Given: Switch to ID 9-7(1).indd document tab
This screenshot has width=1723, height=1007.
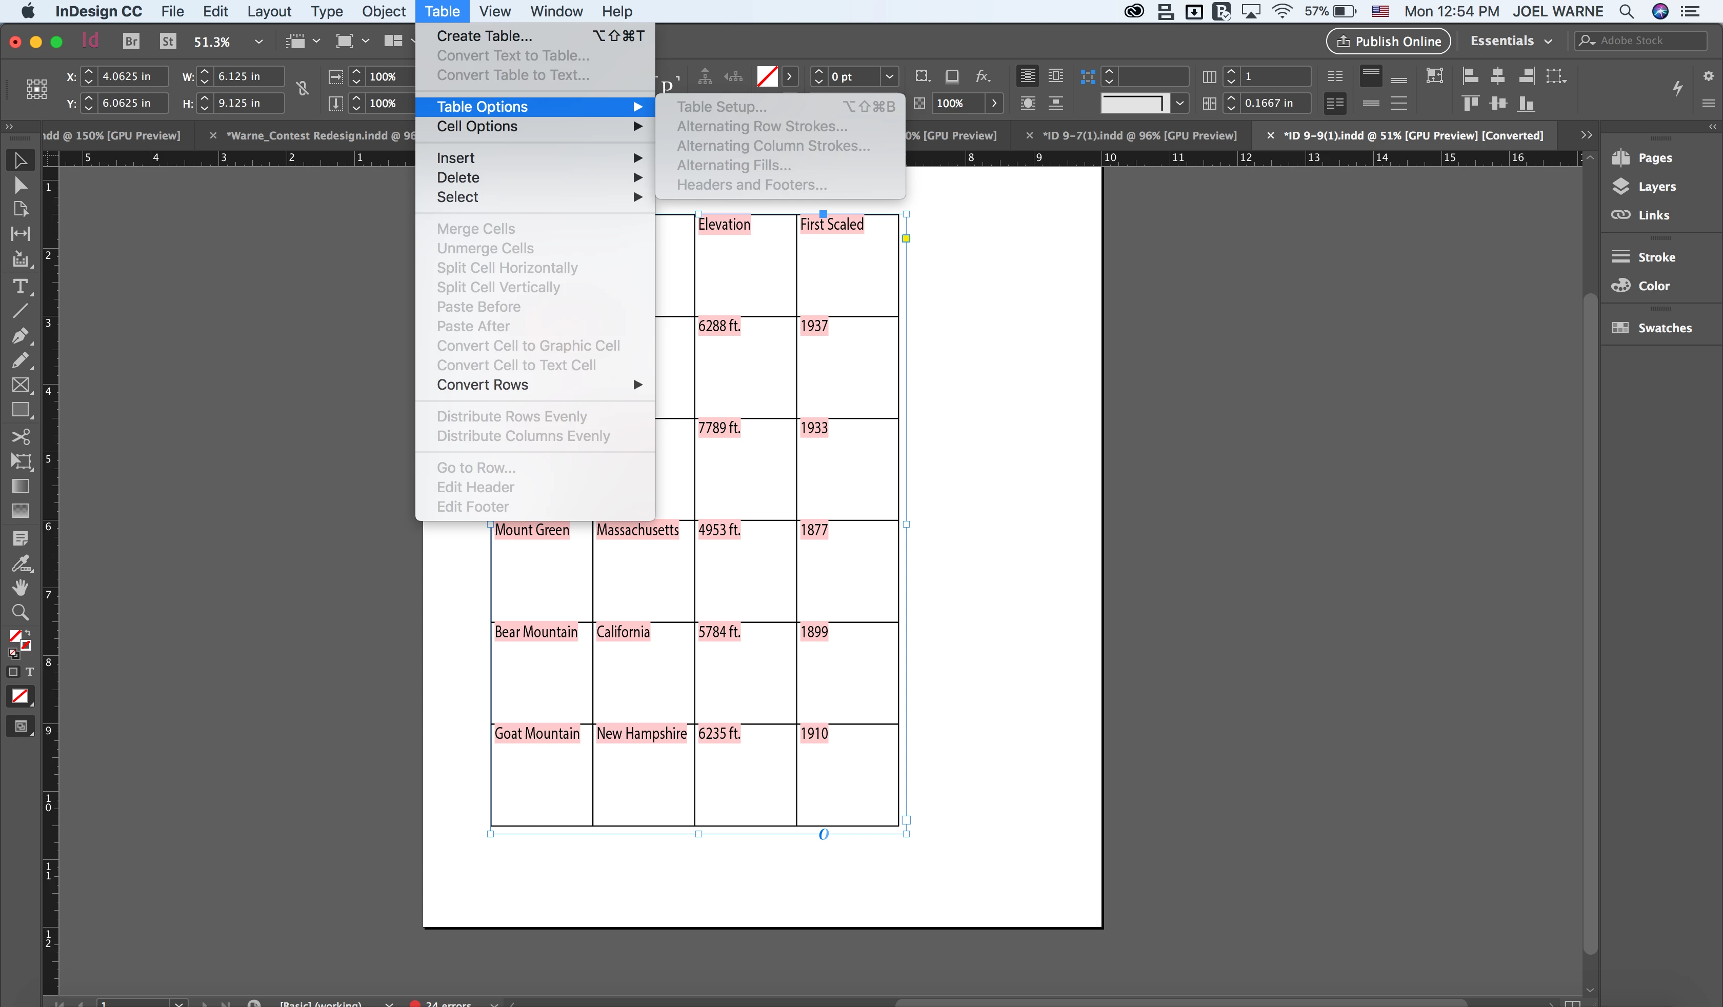Looking at the screenshot, I should (1139, 135).
